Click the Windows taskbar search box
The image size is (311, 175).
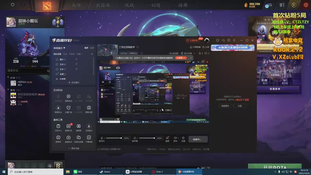tap(36, 172)
